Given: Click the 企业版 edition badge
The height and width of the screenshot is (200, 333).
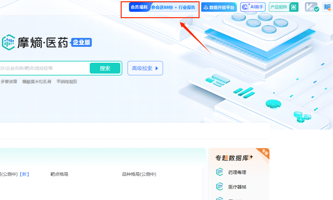Looking at the screenshot, I should (81, 42).
